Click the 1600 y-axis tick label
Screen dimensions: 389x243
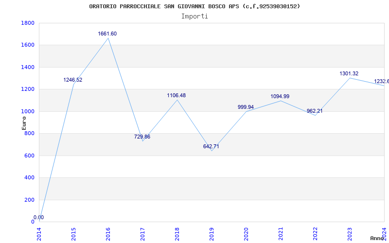(x=28, y=45)
